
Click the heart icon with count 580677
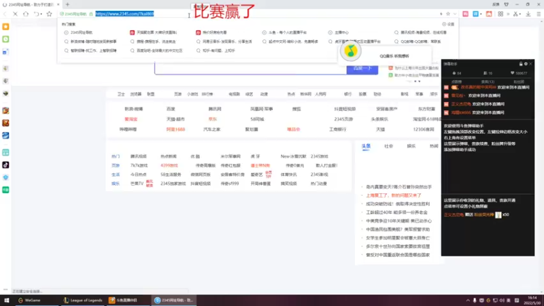click(x=512, y=73)
